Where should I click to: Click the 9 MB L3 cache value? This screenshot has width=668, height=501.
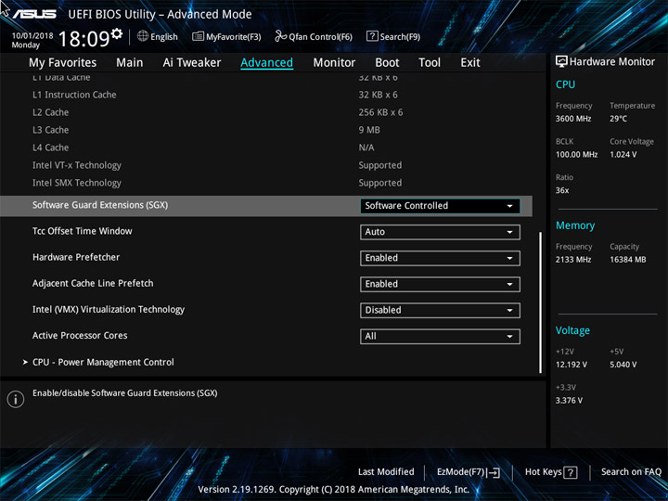coord(369,130)
